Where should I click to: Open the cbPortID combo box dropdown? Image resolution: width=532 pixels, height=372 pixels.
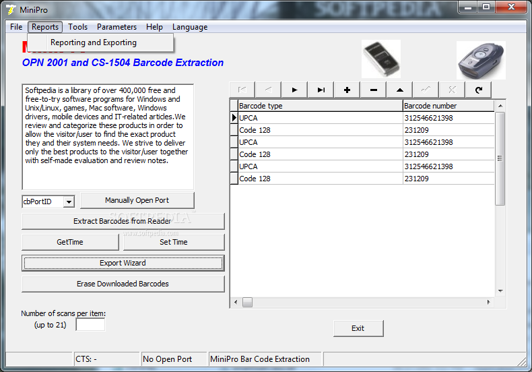69,201
